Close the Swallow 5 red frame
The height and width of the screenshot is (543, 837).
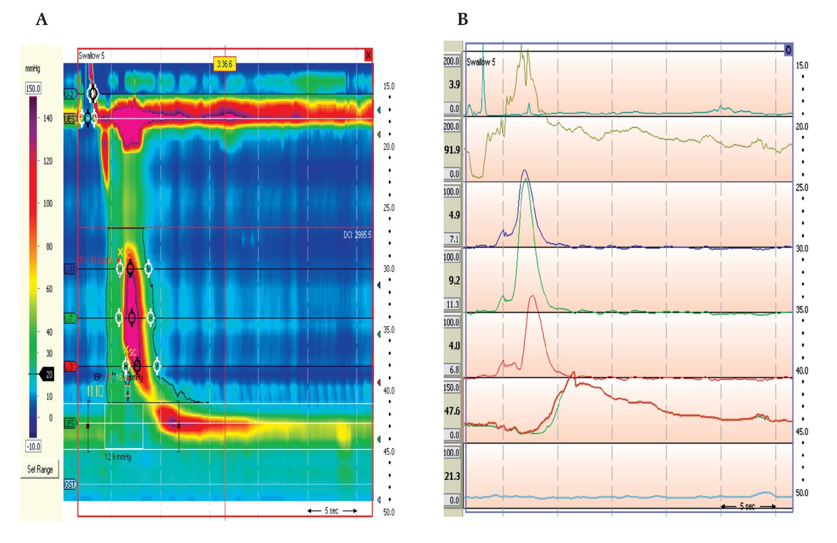pos(368,55)
